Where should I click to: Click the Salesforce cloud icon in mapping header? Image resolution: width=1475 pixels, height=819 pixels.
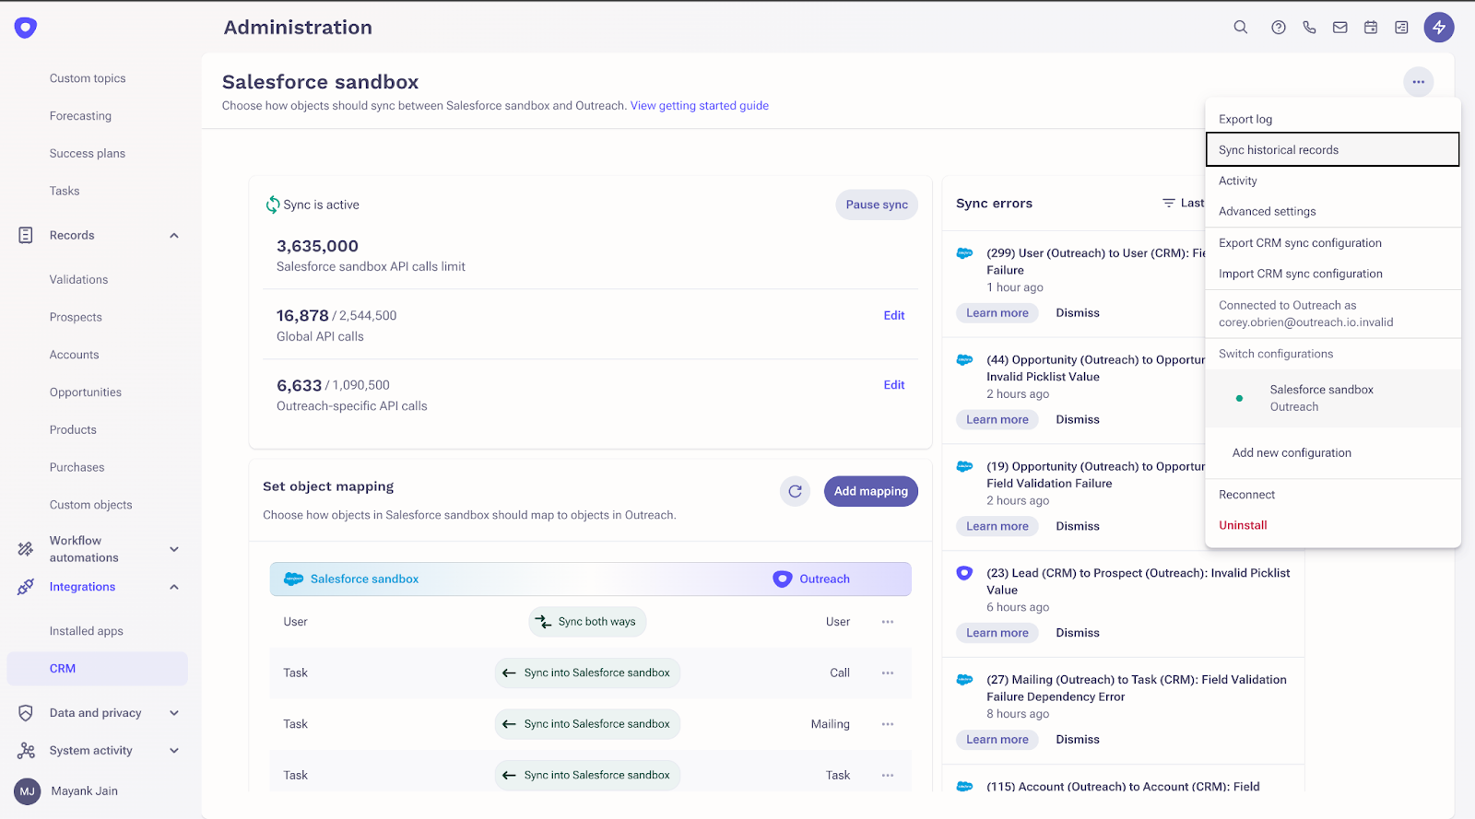(293, 579)
